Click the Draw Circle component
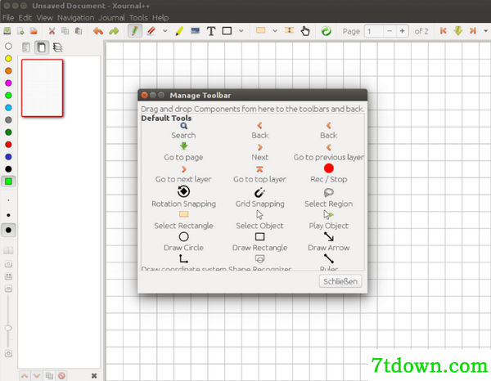This screenshot has height=381, width=491. (183, 241)
